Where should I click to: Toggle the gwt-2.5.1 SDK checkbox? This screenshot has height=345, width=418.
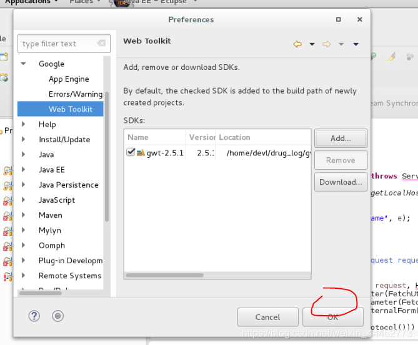pyautogui.click(x=131, y=152)
